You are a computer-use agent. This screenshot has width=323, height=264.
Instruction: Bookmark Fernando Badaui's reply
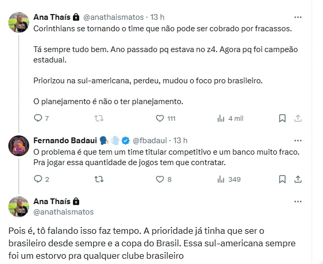coord(282,179)
